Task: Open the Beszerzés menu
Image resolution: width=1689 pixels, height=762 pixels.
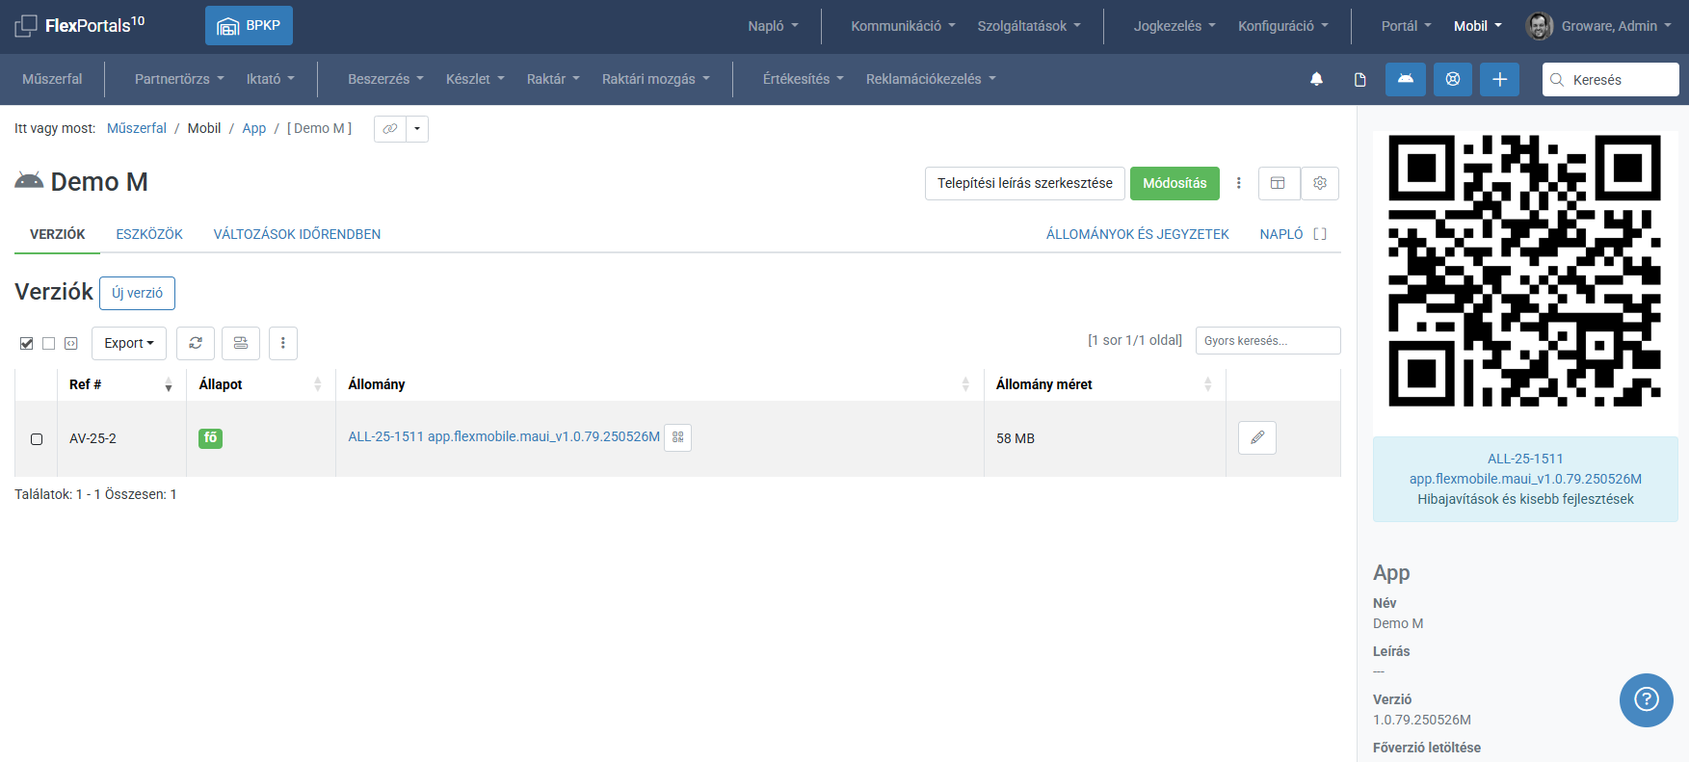Action: coord(385,79)
